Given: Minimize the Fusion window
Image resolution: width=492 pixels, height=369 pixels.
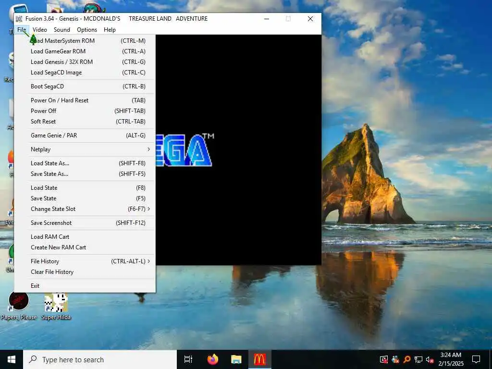Looking at the screenshot, I should 267,19.
